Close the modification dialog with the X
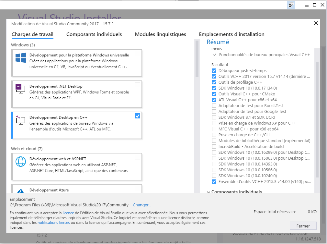Screen dimensions: 327x244 coord(316,23)
